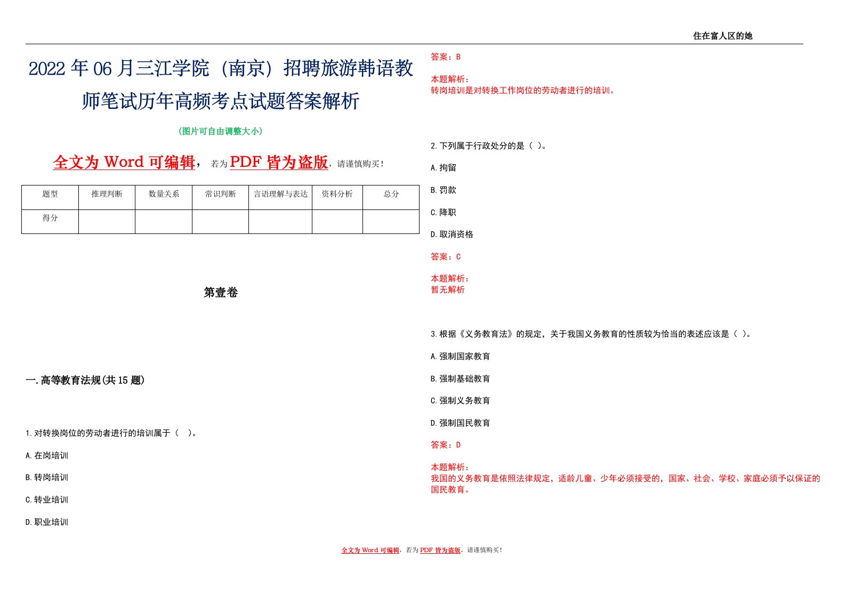Click the empty score cell under 常识判断
The height and width of the screenshot is (598, 846).
(220, 221)
